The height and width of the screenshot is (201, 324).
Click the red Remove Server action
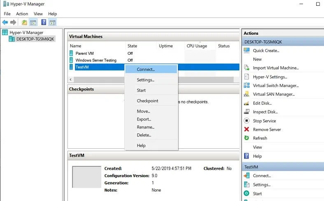tap(267, 130)
